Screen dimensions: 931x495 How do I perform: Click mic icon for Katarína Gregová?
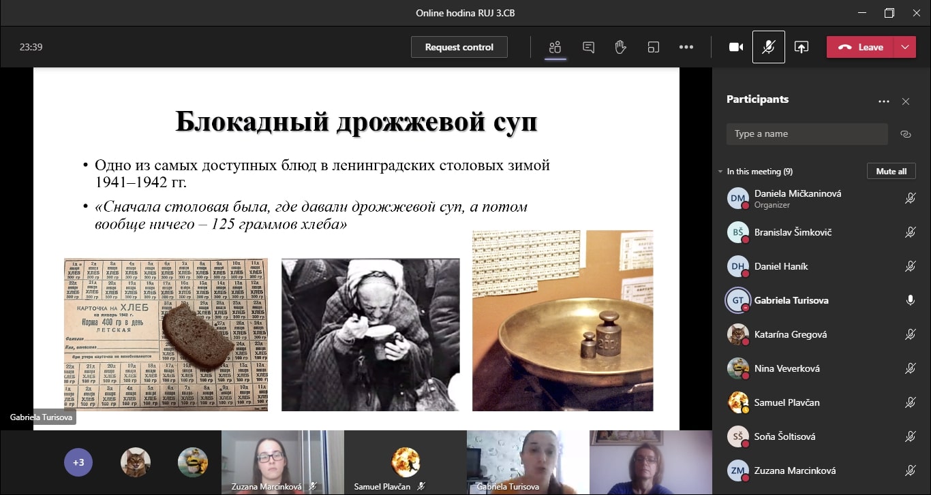(x=910, y=334)
